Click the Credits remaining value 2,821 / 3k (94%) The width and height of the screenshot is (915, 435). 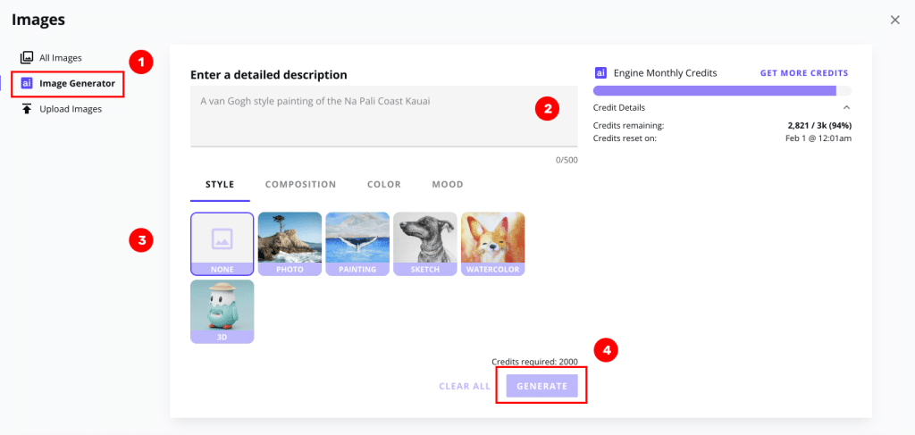click(819, 125)
